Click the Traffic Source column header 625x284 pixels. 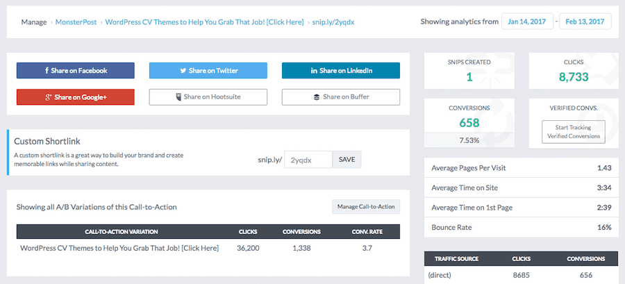[x=456, y=259]
